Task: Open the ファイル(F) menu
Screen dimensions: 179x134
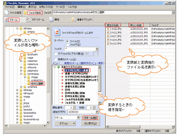Action: click(x=10, y=6)
